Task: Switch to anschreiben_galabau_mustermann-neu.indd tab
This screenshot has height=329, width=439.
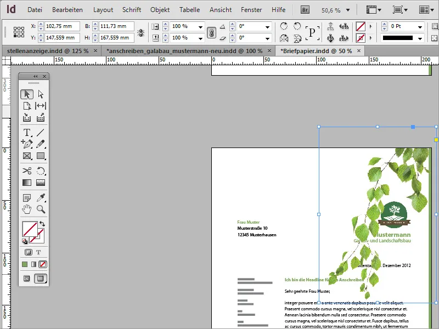Action: [184, 51]
